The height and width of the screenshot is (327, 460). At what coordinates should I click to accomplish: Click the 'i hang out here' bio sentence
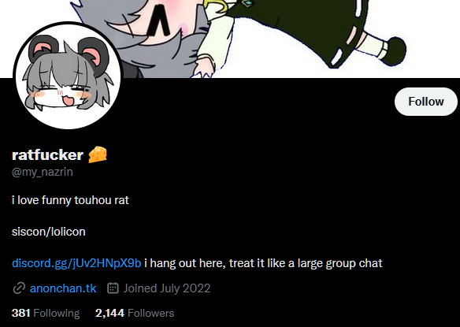click(263, 263)
